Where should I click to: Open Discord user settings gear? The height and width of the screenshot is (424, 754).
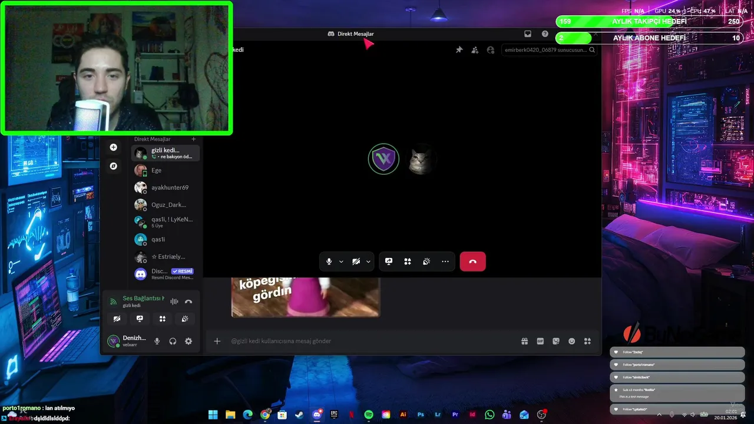pyautogui.click(x=188, y=341)
